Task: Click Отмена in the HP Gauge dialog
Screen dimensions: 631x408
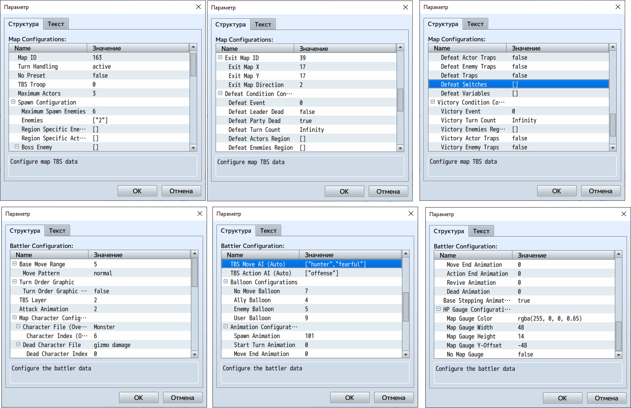Action: 607,398
